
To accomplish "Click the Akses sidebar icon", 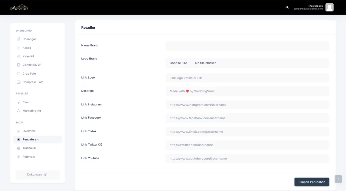I will click(19, 48).
